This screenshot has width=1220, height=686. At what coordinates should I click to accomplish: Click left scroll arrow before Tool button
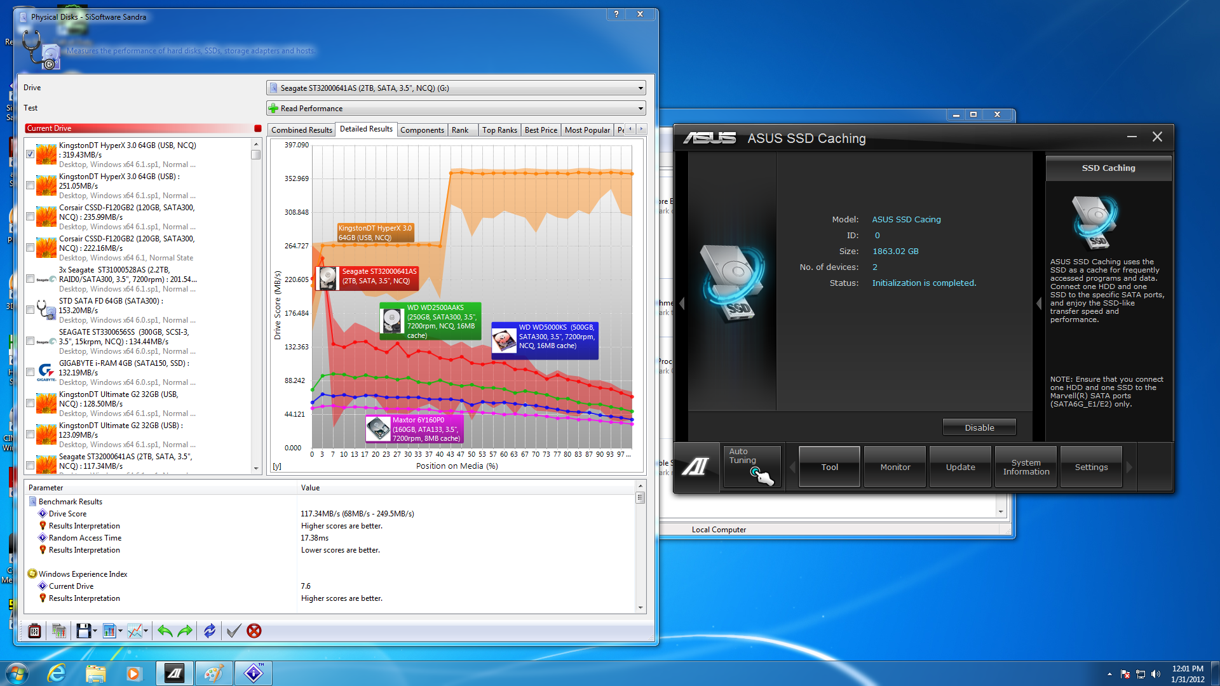pyautogui.click(x=792, y=467)
